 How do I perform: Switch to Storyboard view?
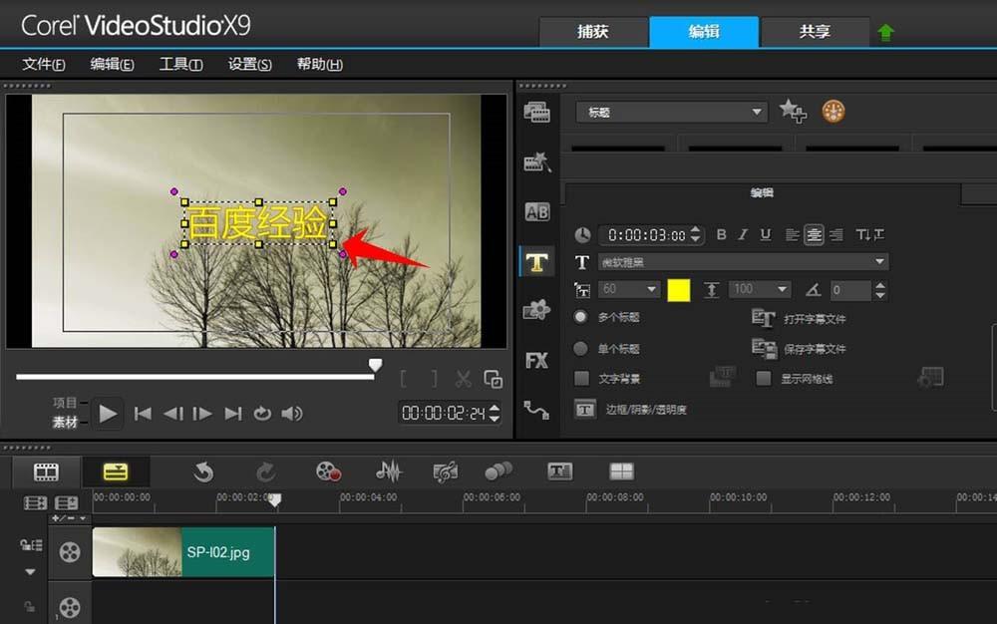click(44, 471)
